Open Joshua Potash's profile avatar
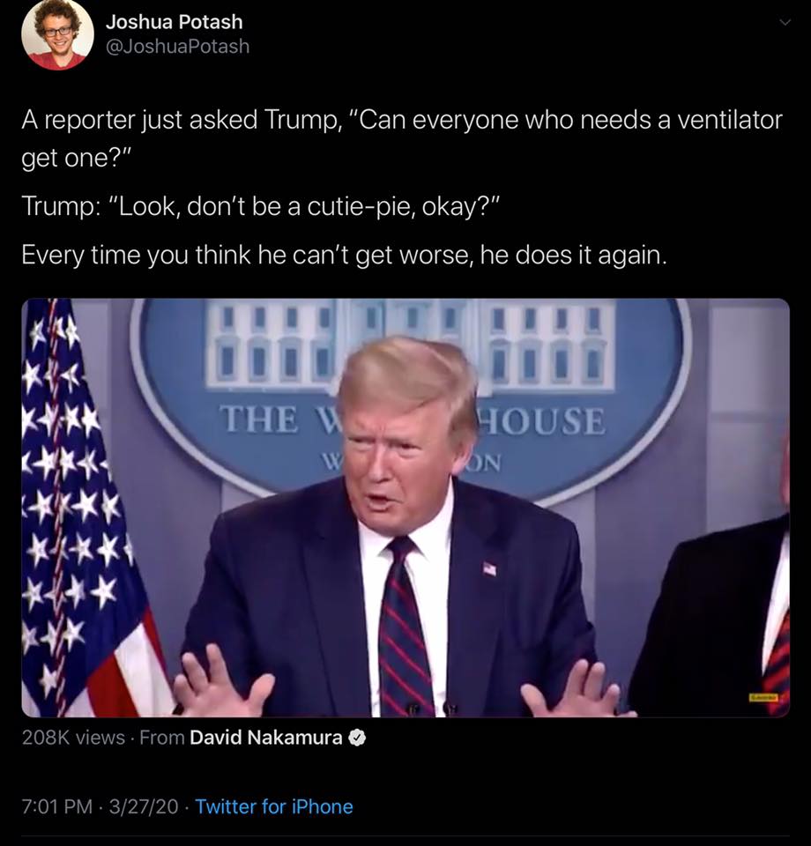This screenshot has height=846, width=811. (57, 34)
